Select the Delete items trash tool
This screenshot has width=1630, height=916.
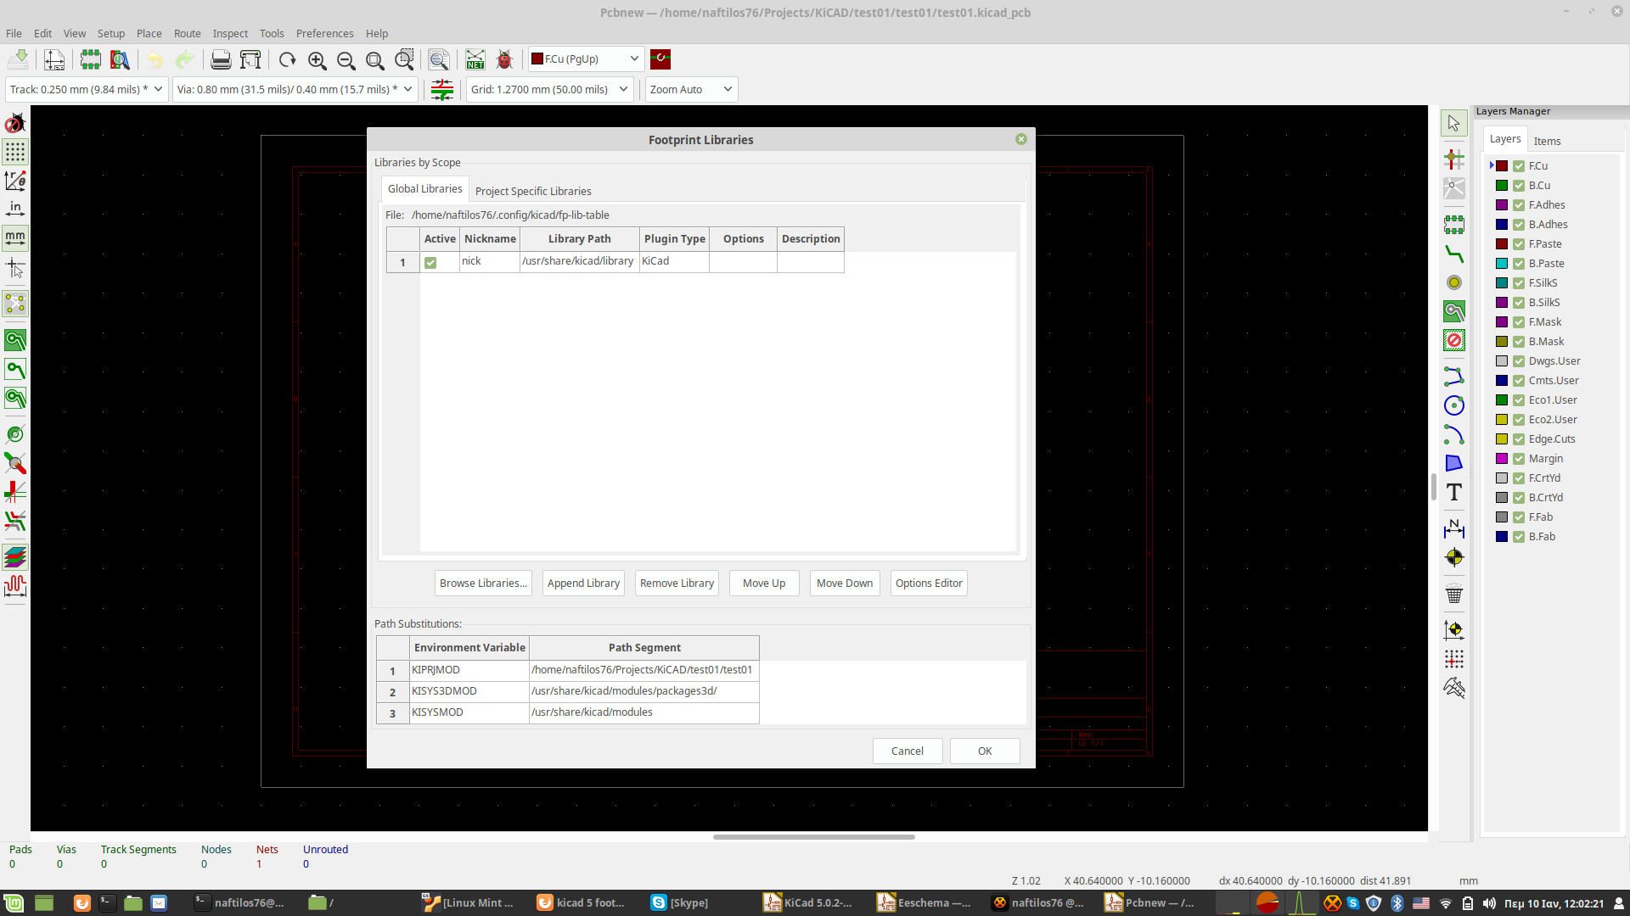point(1453,594)
